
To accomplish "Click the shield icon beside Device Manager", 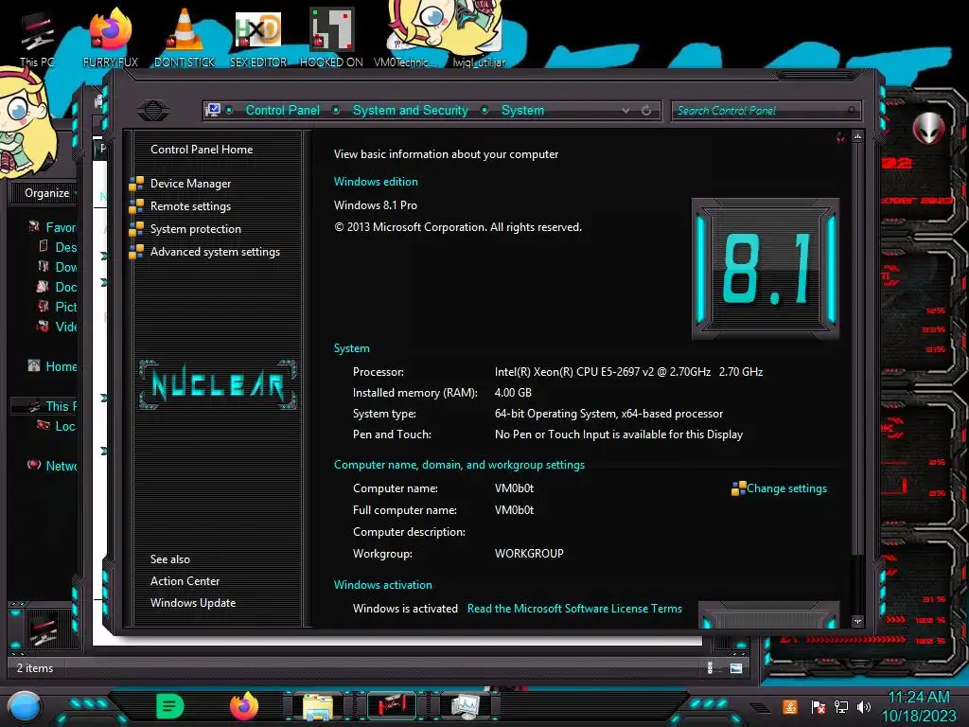I will tap(136, 184).
